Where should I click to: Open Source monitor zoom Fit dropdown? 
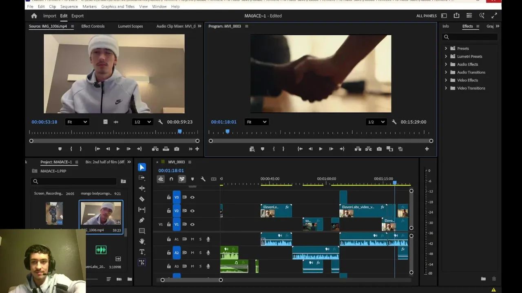pyautogui.click(x=77, y=122)
